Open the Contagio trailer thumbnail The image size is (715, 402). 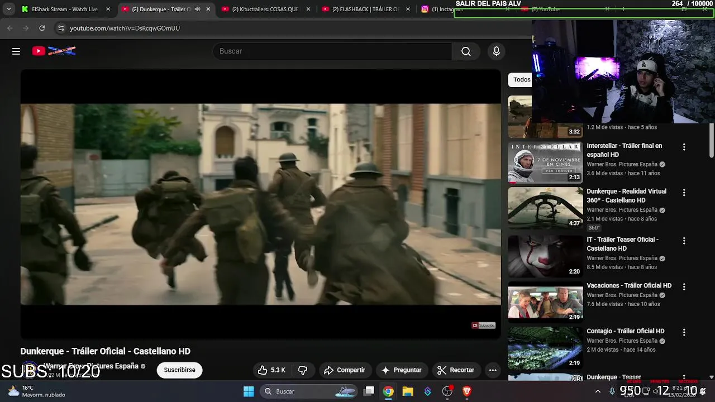(x=545, y=348)
